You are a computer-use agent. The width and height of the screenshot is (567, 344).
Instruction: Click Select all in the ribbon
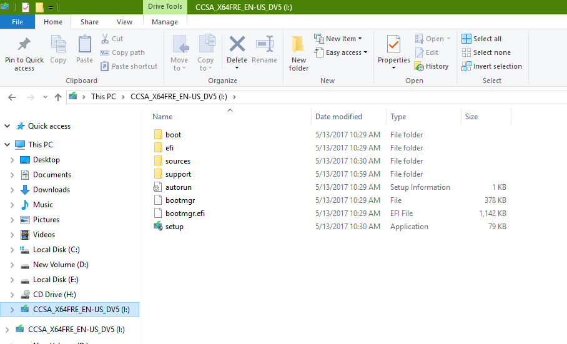(481, 39)
